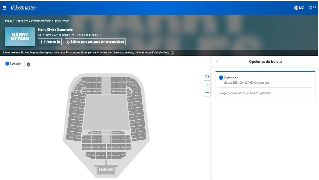Collapse ticket options with back chevron

(x=217, y=61)
